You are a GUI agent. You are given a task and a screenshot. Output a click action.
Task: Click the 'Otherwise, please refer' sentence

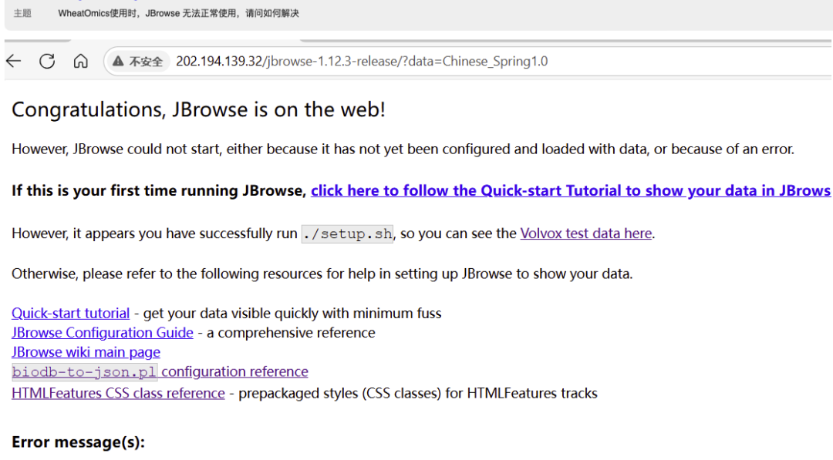point(322,274)
